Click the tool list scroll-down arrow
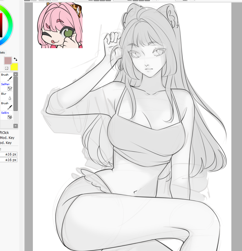 [x=15, y=126]
